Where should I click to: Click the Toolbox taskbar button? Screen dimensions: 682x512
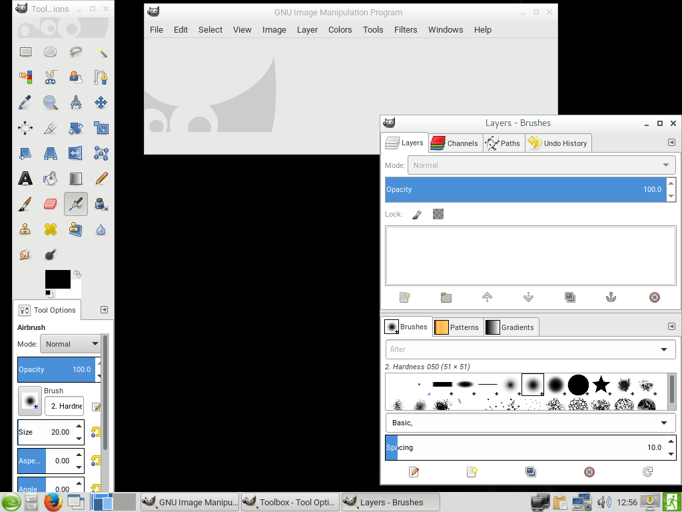click(289, 502)
